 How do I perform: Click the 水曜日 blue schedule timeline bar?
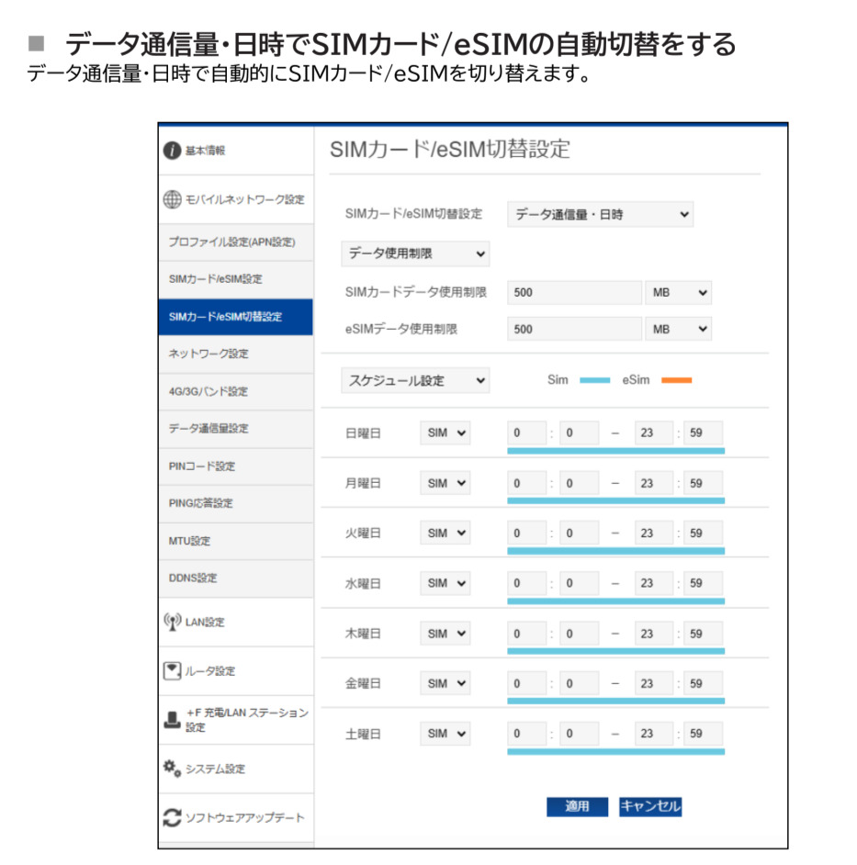(x=615, y=601)
